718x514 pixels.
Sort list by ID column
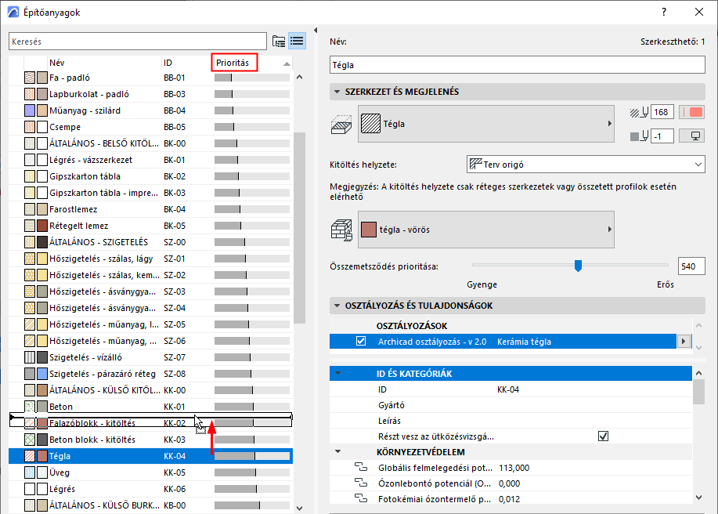[186, 63]
